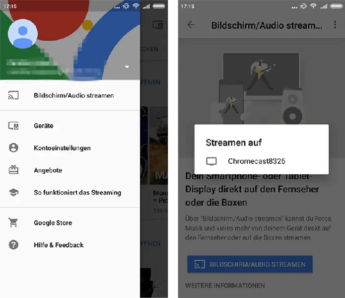Tap the TV icon next to Chromecast8326
The width and height of the screenshot is (345, 298).
pos(211,161)
